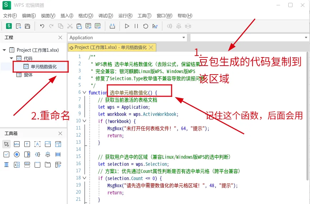
Task: Click the equal spacing toolbar icon
Action: pyautogui.click(x=188, y=26)
